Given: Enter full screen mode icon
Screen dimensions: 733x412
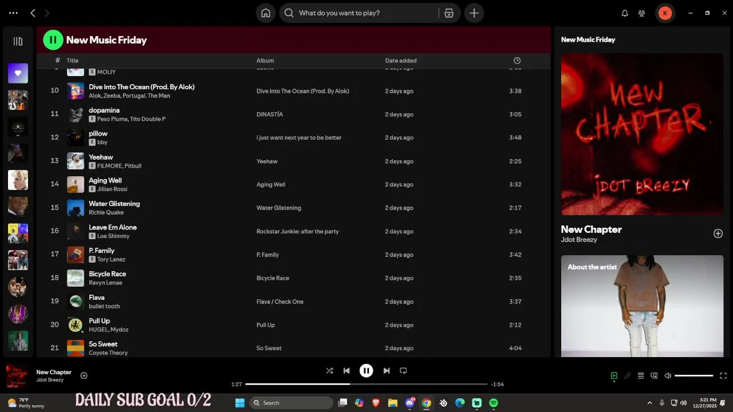Looking at the screenshot, I should pos(723,376).
